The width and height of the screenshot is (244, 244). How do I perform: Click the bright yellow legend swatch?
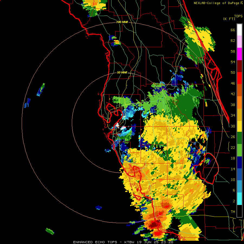pos(239,126)
